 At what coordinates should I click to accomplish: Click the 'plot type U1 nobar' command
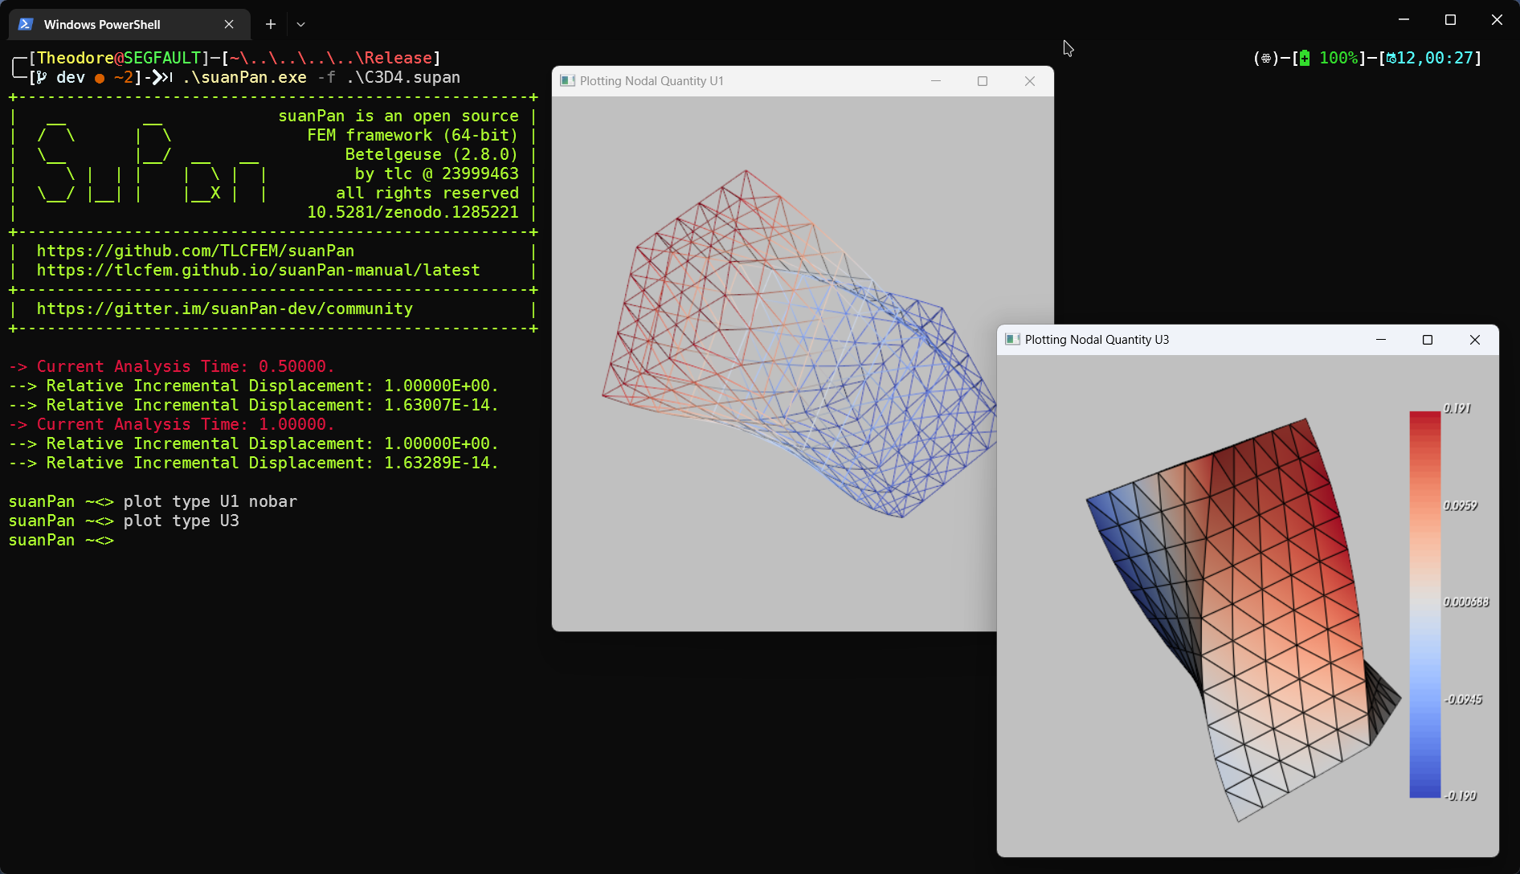pyautogui.click(x=210, y=501)
